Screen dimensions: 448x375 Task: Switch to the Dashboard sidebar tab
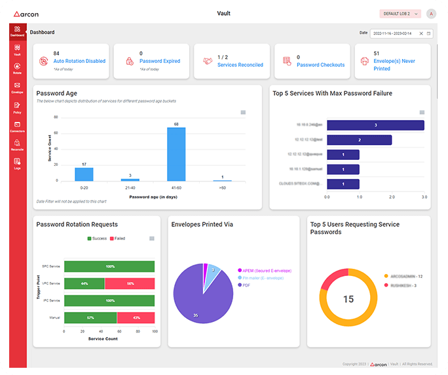[17, 30]
